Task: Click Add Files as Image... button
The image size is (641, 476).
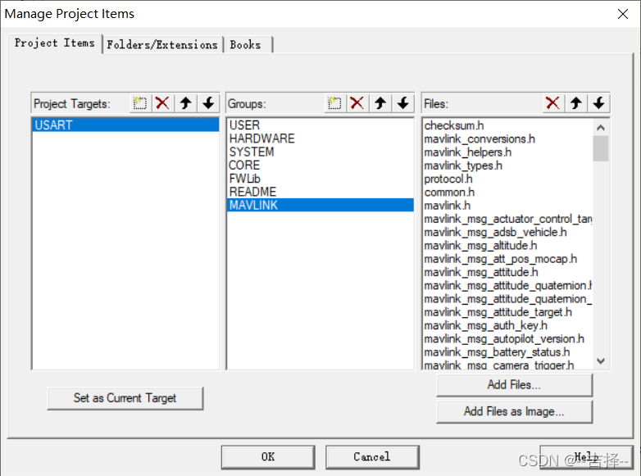Action: click(x=514, y=411)
